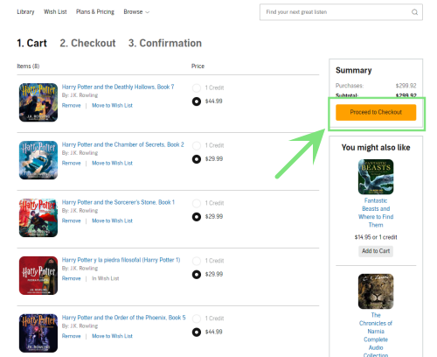Select the $29.99 option for Chamber of Secrets
Screen dimensions: 437x357
click(x=197, y=159)
